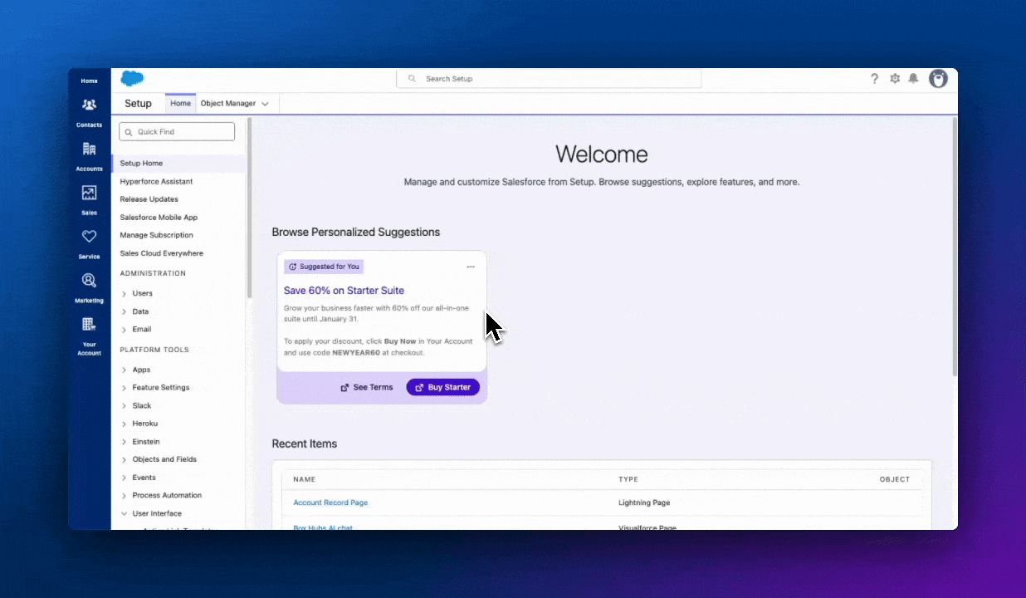Click the magnifier icon in Quick Find
The width and height of the screenshot is (1026, 598).
pyautogui.click(x=127, y=132)
